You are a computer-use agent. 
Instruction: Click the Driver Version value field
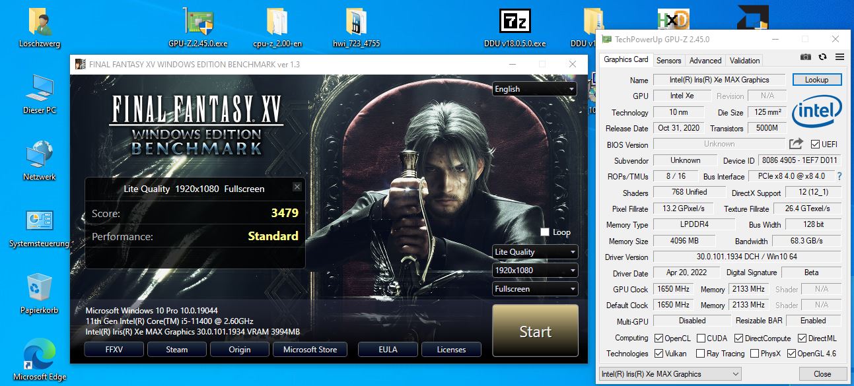[x=746, y=257]
